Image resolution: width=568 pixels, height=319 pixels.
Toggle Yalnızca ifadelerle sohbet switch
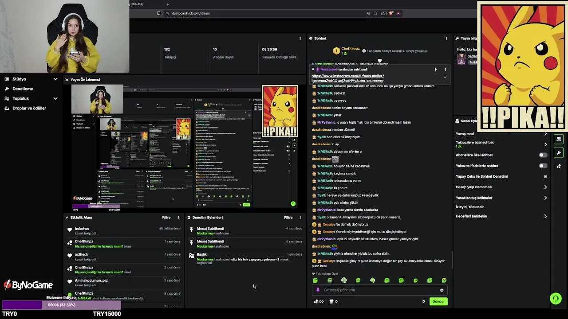543,166
